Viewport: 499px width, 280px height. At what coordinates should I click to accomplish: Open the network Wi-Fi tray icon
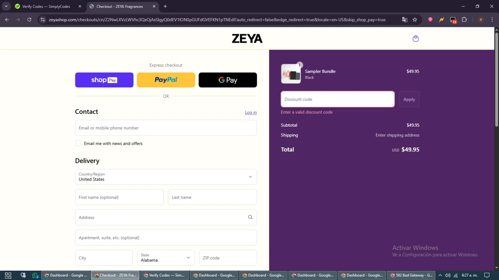456,275
